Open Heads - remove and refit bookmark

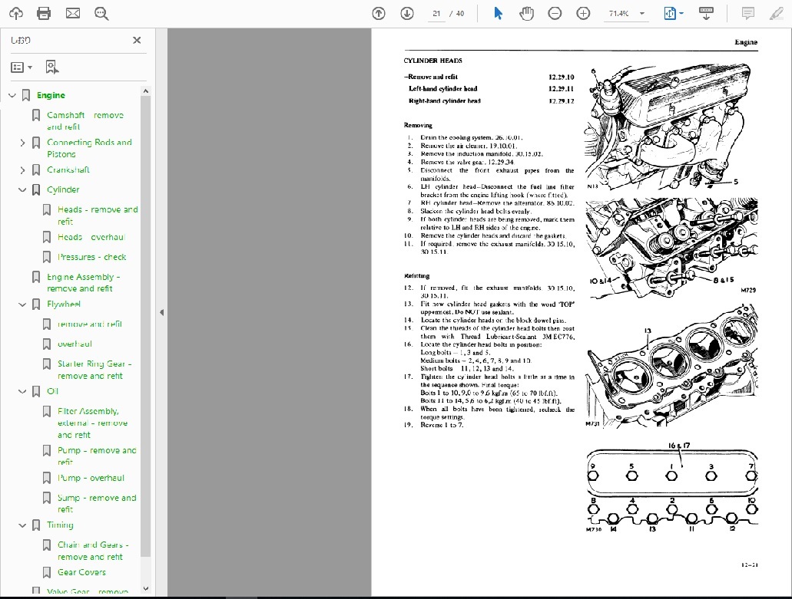(x=98, y=216)
